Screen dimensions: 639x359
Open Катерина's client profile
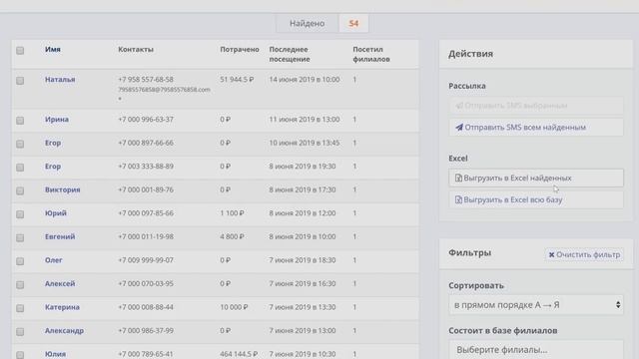[62, 307]
